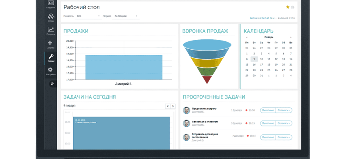Expand Отложить dropdown for Предложить встречу
The height and width of the screenshot is (159, 346).
(x=284, y=110)
